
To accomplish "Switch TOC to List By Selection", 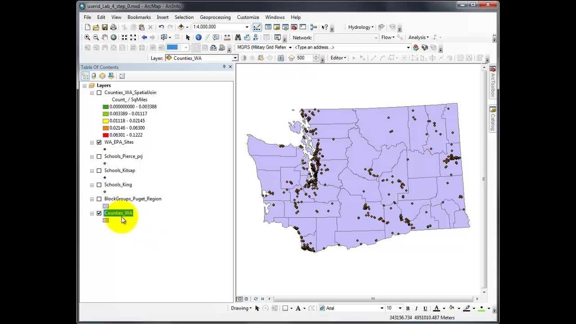I will [x=111, y=76].
